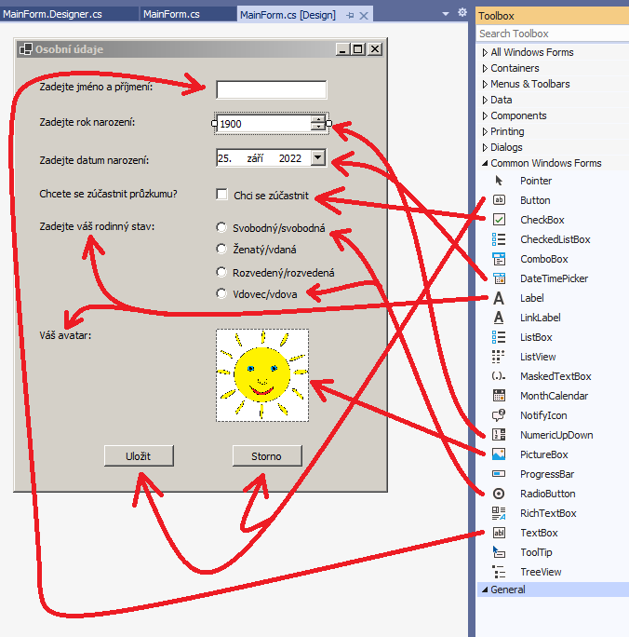The width and height of the screenshot is (629, 637).
Task: Click the Label toolbox icon
Action: tap(499, 298)
